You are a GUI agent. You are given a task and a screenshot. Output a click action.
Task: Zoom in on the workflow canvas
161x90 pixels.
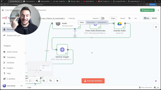pos(37,81)
